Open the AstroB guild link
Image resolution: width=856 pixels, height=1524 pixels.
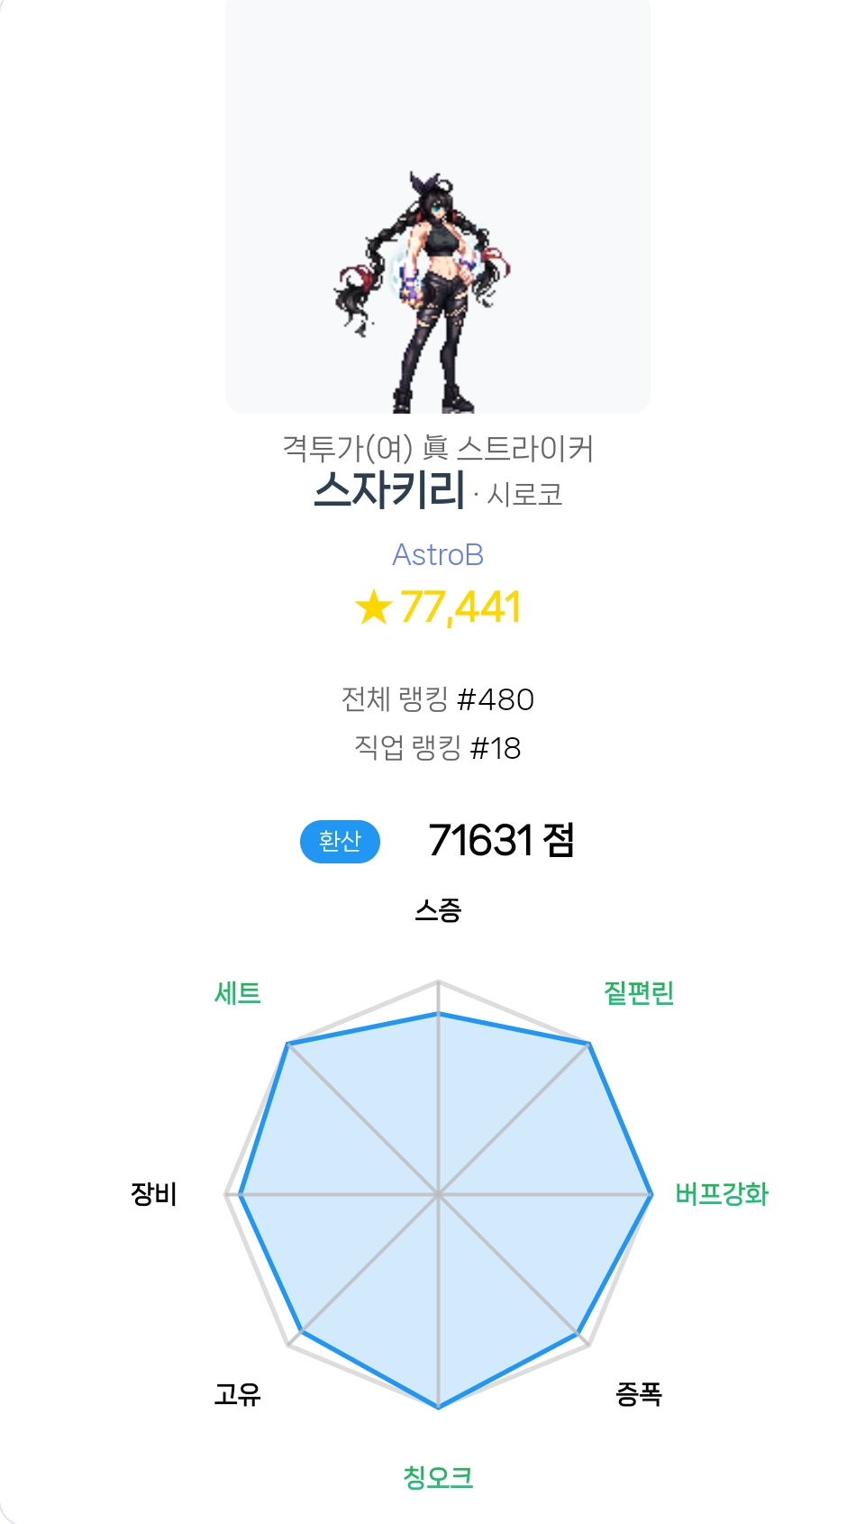tap(438, 555)
